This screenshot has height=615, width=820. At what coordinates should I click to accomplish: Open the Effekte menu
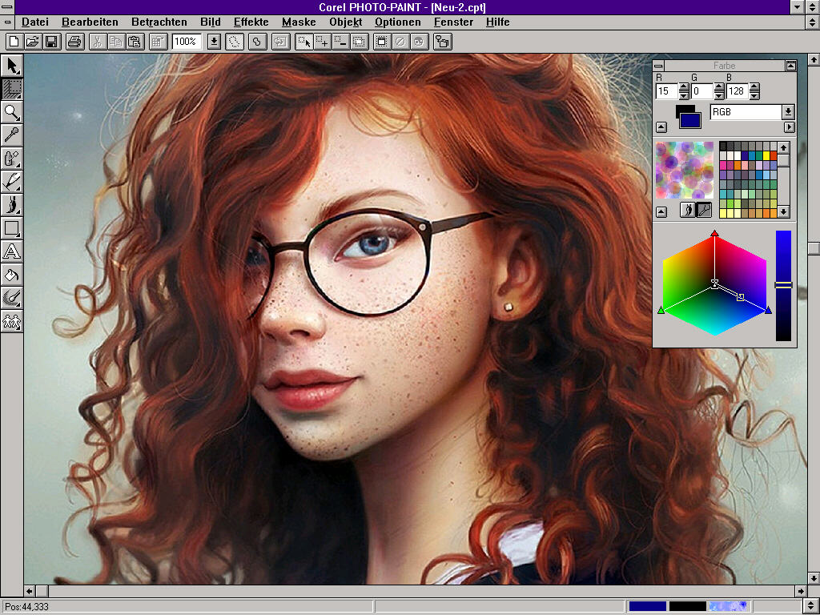pyautogui.click(x=251, y=22)
